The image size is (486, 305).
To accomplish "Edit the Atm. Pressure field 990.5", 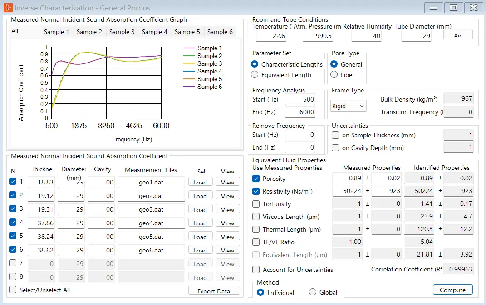I will [x=318, y=36].
